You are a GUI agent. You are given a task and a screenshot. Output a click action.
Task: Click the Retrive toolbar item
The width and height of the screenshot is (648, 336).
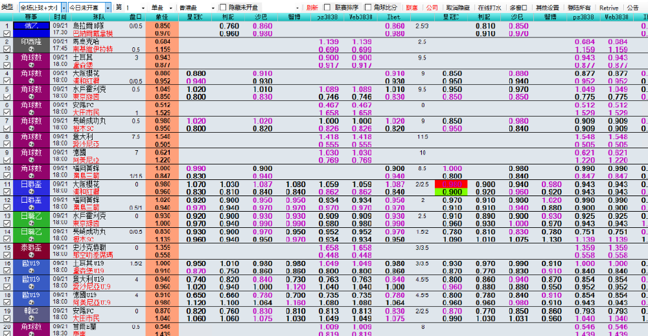pyautogui.click(x=608, y=7)
